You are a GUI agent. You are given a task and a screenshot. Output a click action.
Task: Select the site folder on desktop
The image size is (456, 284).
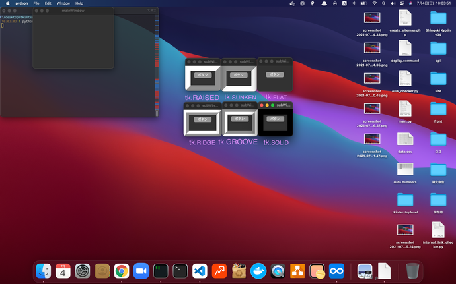[x=438, y=81]
